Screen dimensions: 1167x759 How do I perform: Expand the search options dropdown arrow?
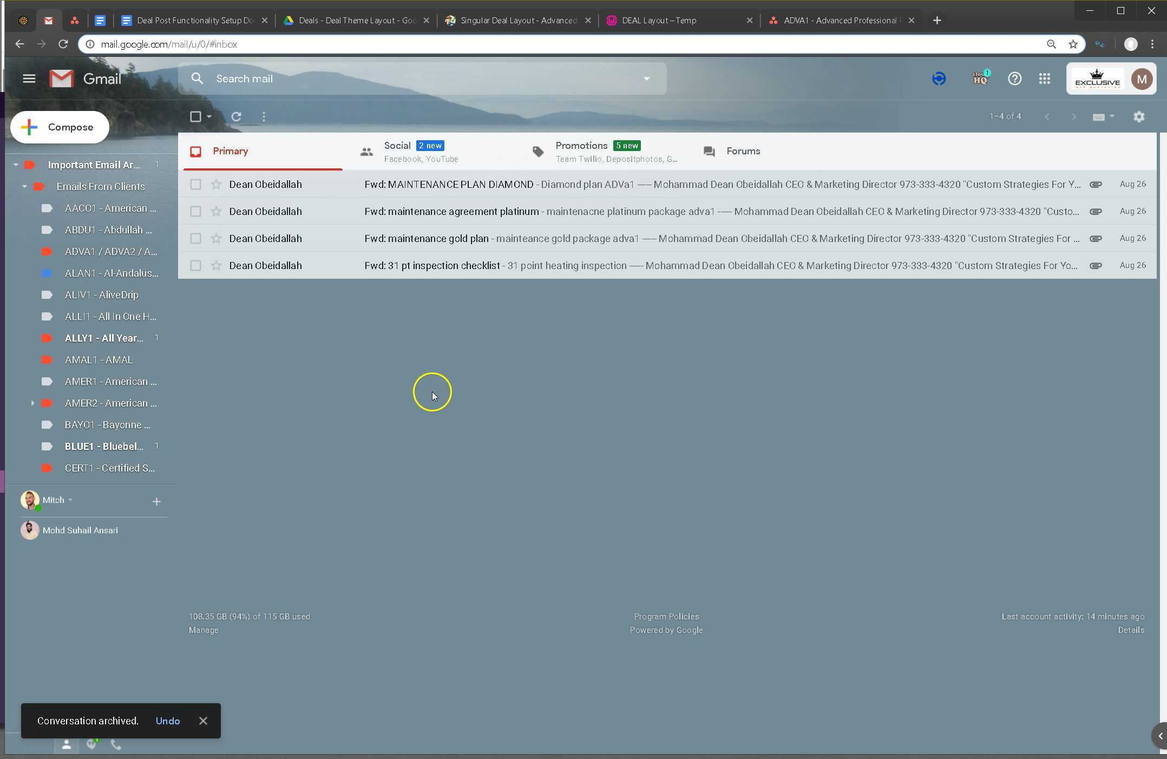click(x=646, y=78)
